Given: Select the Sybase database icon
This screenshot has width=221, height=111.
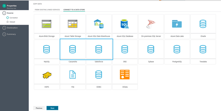Looking at the screenshot, I should pos(151,49).
